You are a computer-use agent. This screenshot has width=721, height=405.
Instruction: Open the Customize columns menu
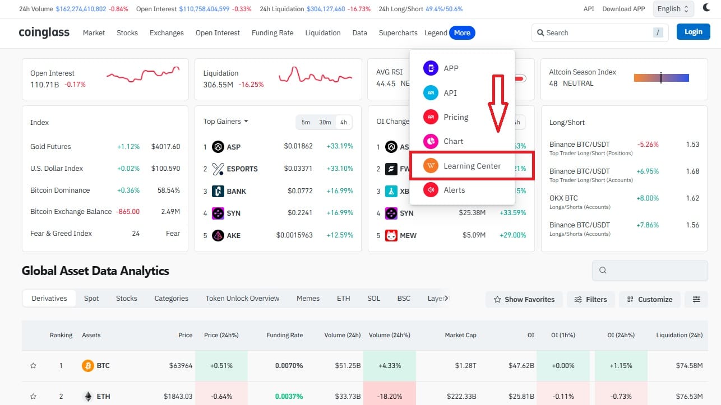click(650, 300)
